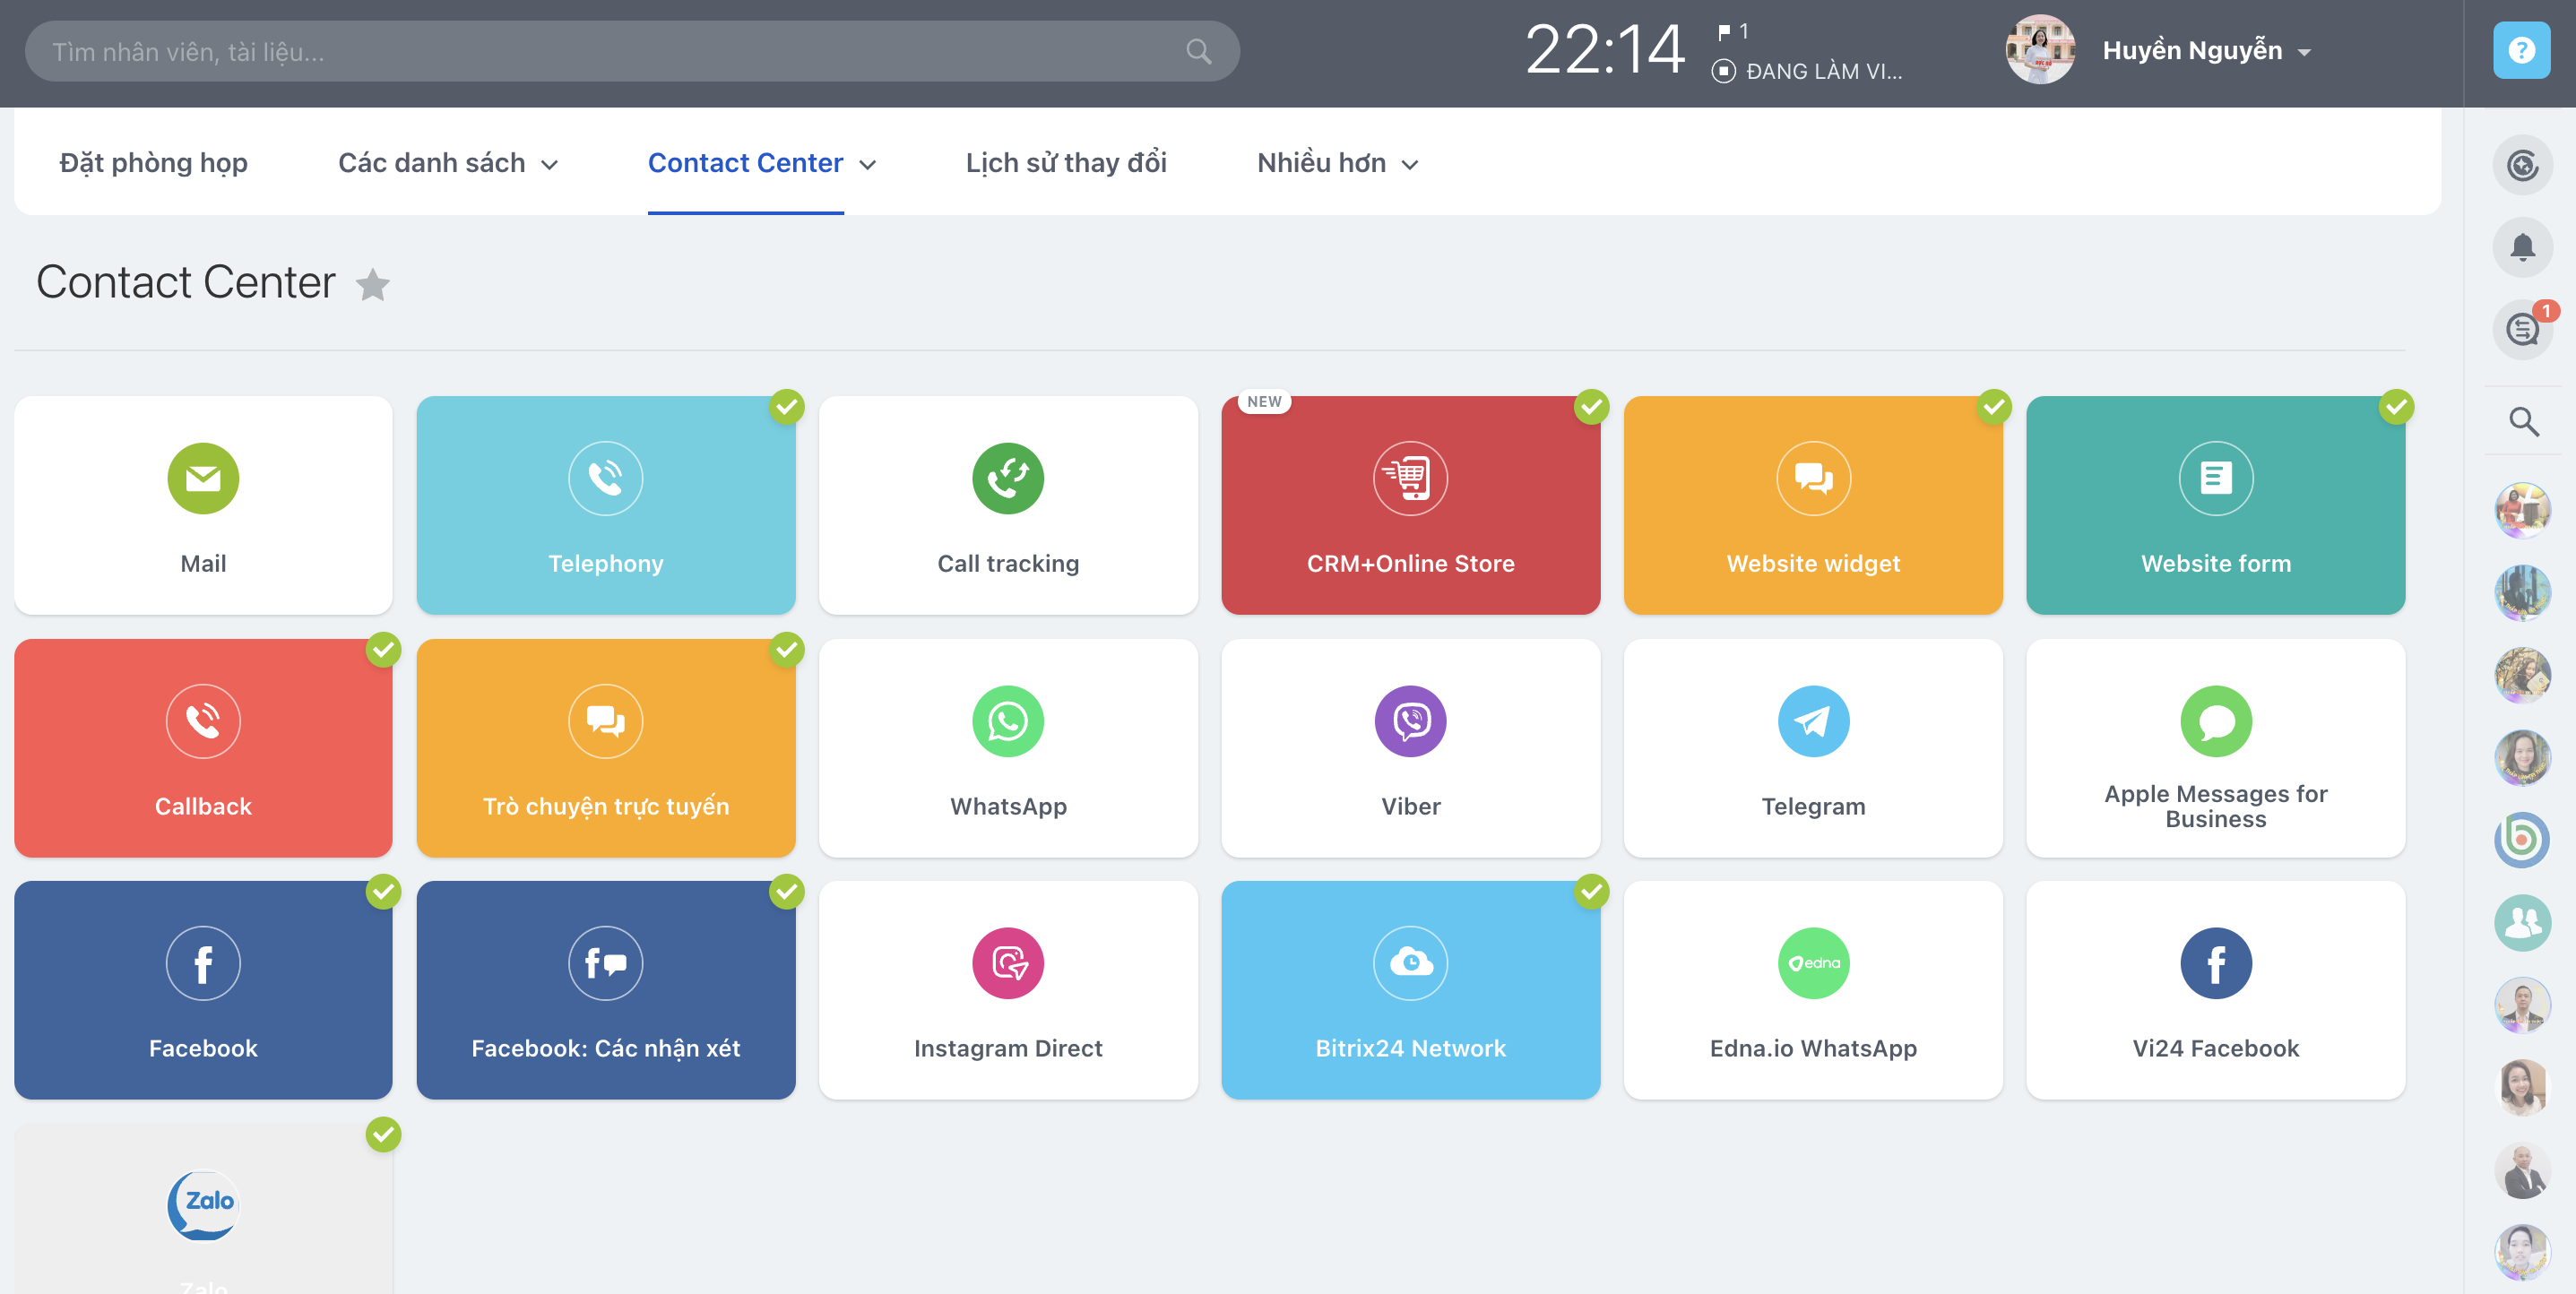Click the Huyền Nguyễn profile name

tap(2192, 50)
